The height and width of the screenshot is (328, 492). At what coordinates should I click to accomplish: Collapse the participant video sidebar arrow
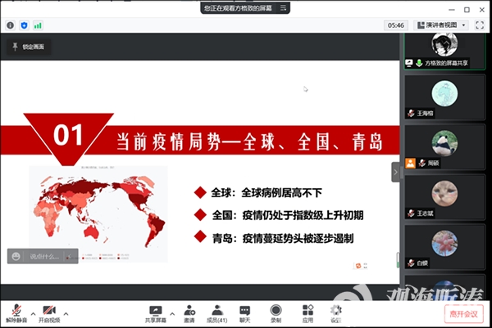(x=395, y=171)
